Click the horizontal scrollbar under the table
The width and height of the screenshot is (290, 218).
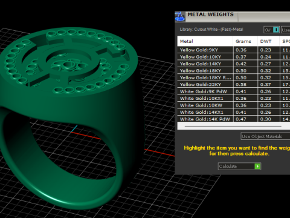click(233, 126)
